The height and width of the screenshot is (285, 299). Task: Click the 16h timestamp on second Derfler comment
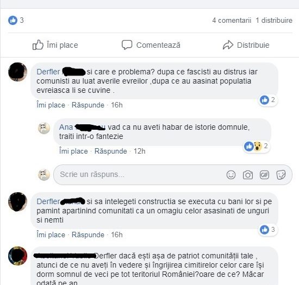(x=117, y=235)
